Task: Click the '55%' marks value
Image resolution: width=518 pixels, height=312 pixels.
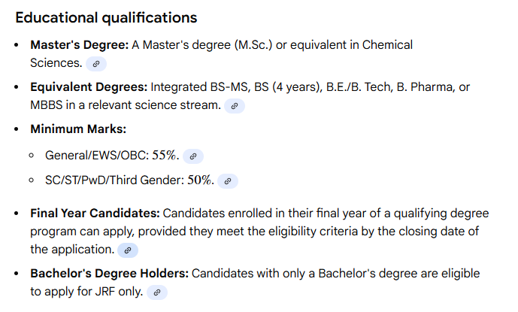Action: pos(165,156)
